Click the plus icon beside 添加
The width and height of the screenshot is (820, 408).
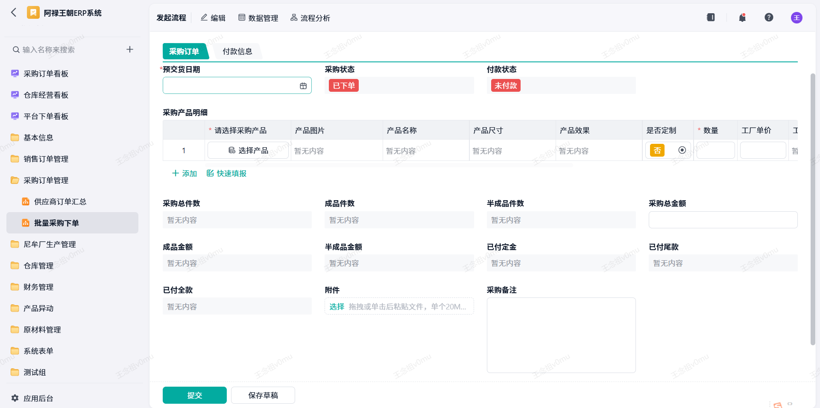coord(175,173)
